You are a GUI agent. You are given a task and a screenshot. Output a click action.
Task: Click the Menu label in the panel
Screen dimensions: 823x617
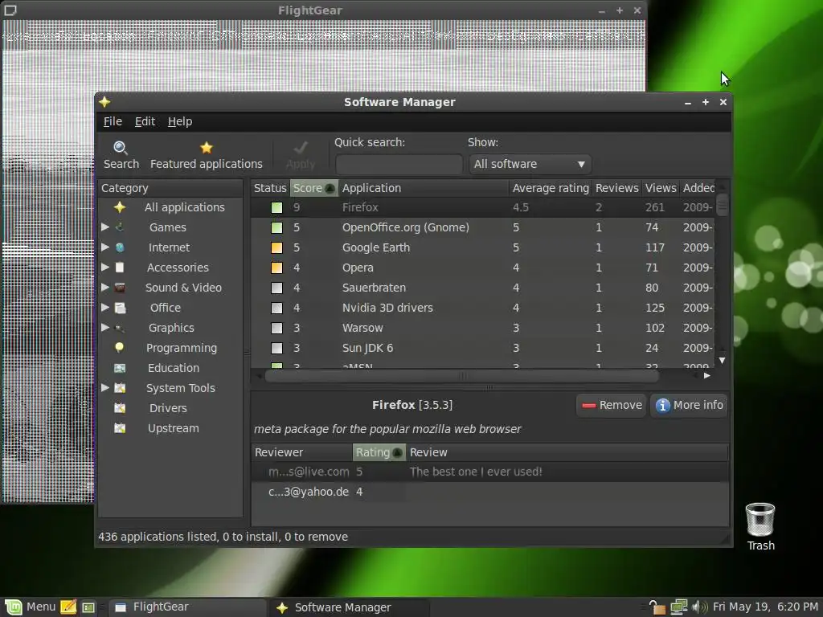(x=41, y=607)
